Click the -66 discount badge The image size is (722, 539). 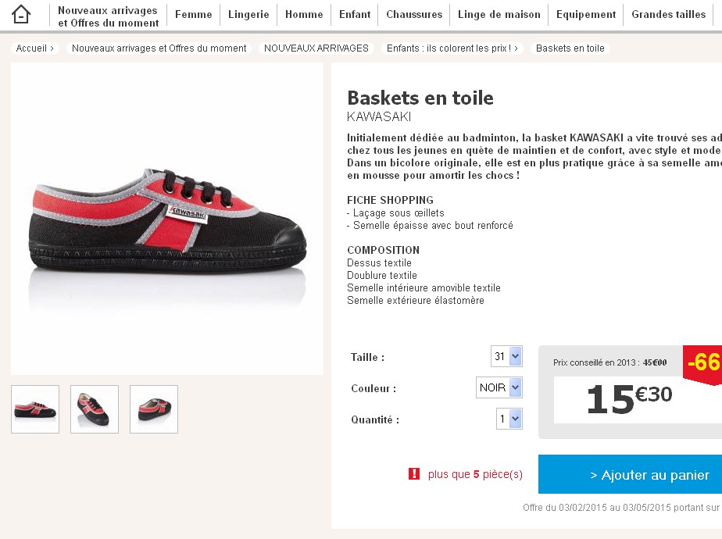point(702,362)
